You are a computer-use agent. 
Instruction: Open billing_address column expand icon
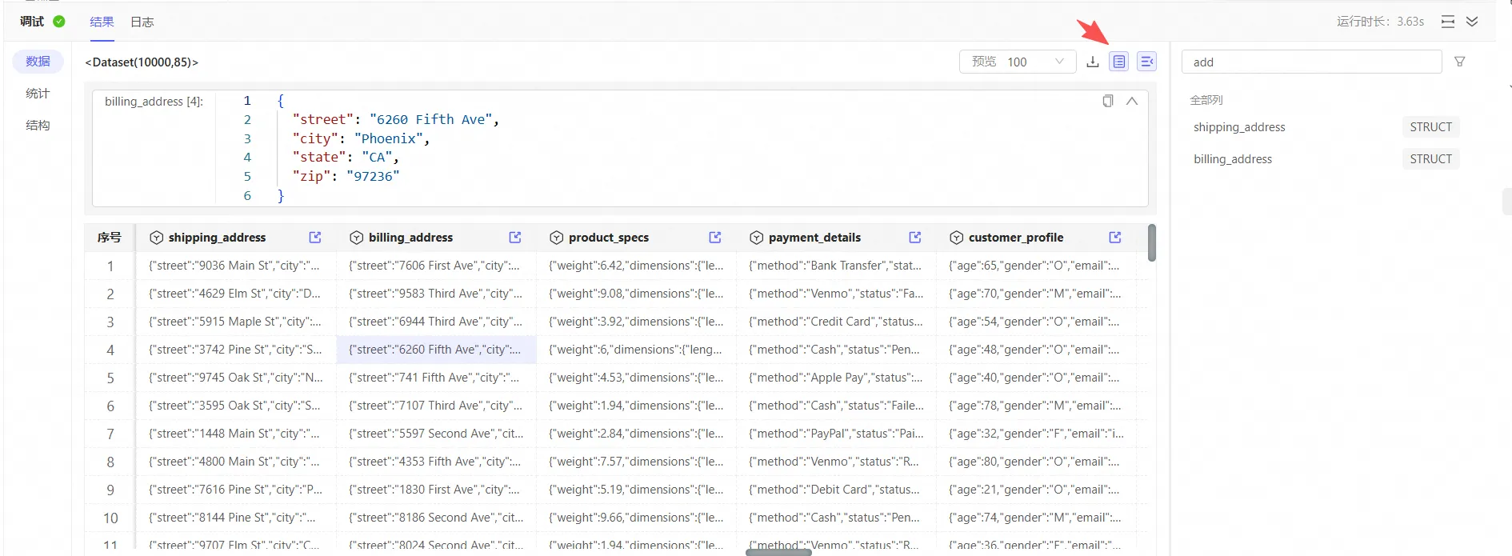click(515, 238)
